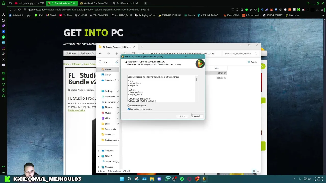
Task: Select 'I accept the update' option
Action: click(x=137, y=106)
